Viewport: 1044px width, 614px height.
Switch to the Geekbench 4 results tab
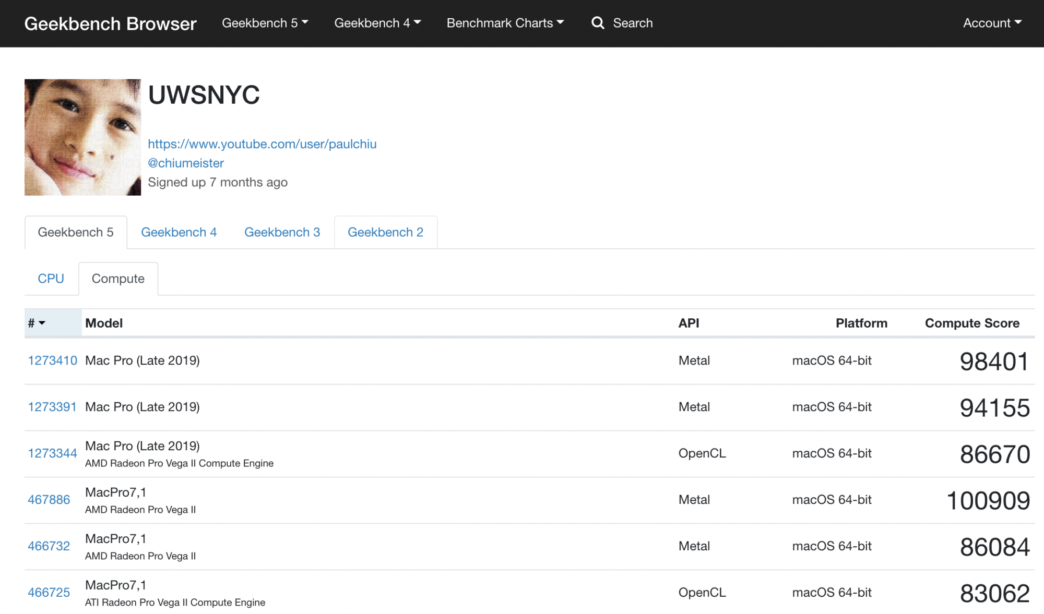[179, 232]
